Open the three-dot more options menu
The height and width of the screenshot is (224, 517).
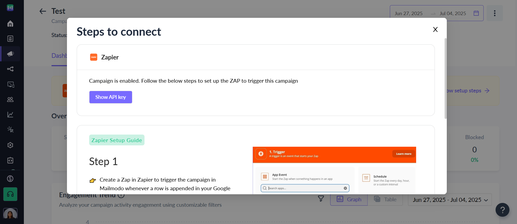pyautogui.click(x=494, y=13)
